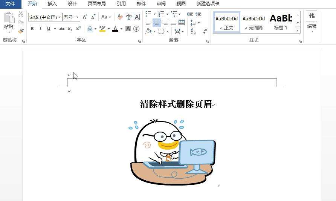Click the Asian layout (A with arrows) icon
336x201 pixels.
tap(177, 31)
